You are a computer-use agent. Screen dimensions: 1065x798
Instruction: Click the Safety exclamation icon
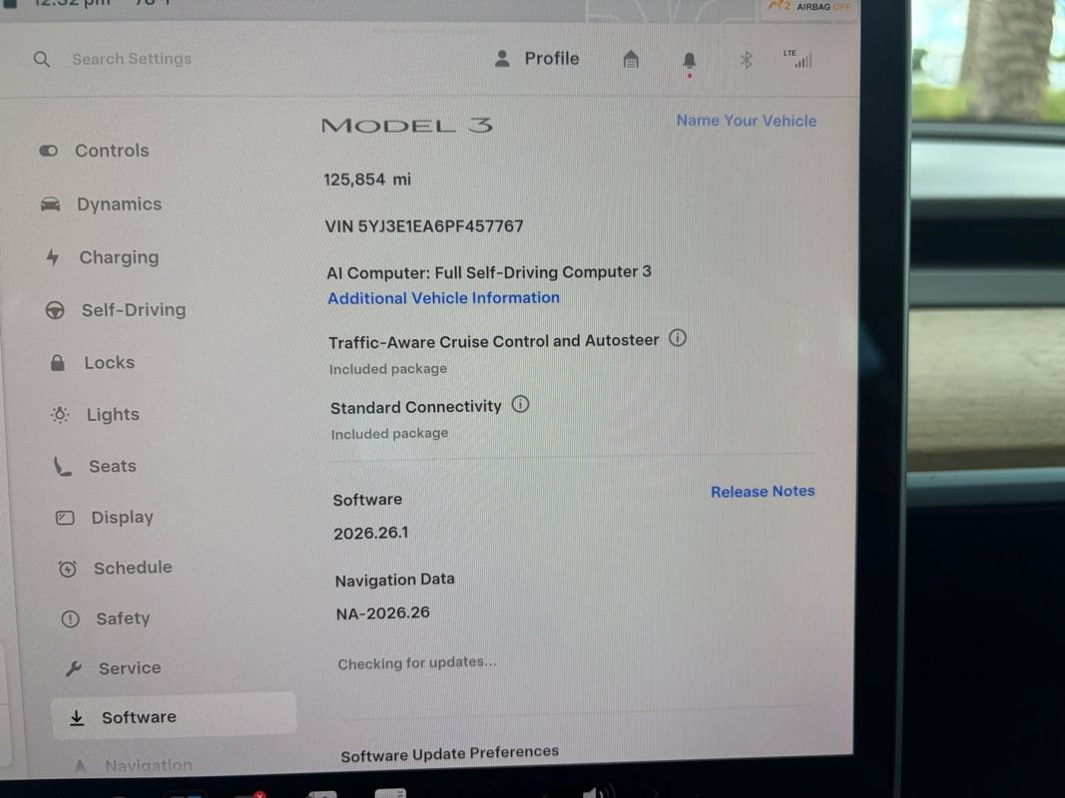click(x=70, y=618)
